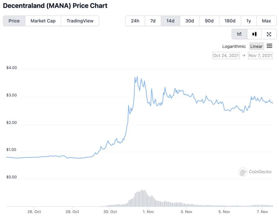This screenshot has width=279, height=218.
Task: Open fullscreen chart expand icon
Action: point(269,34)
